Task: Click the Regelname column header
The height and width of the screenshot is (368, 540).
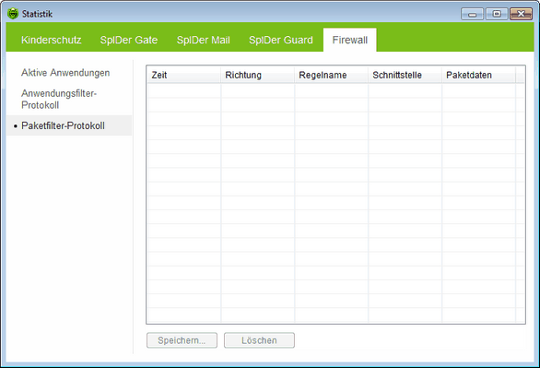Action: pos(331,75)
